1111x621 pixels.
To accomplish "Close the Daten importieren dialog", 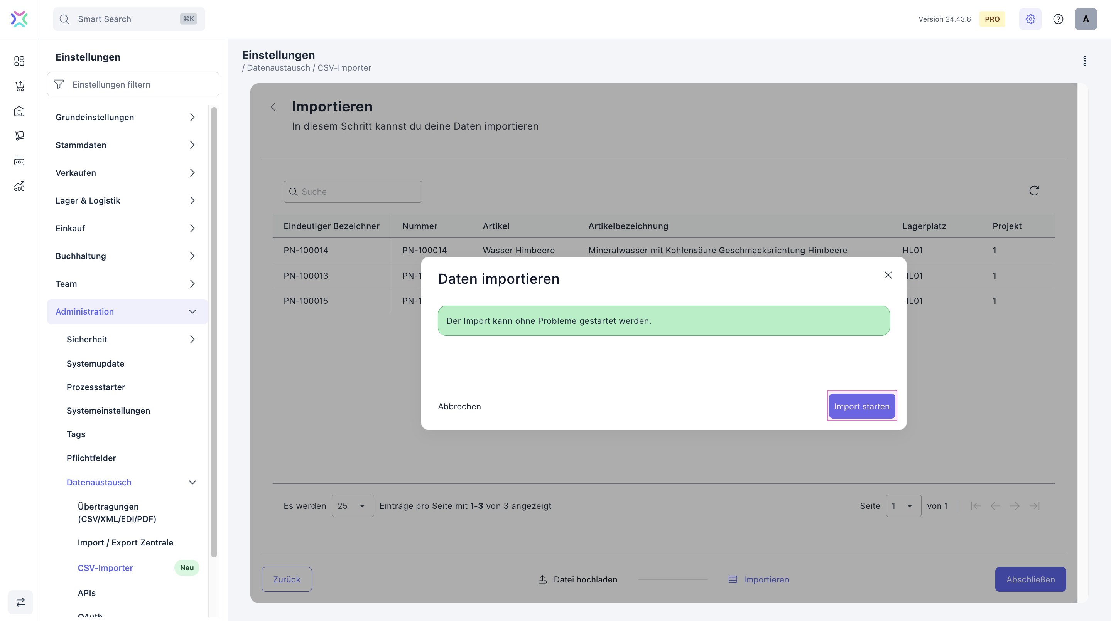I will (888, 275).
